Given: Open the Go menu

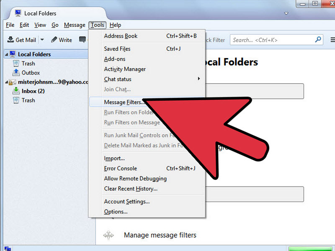Looking at the screenshot, I should 55,25.
